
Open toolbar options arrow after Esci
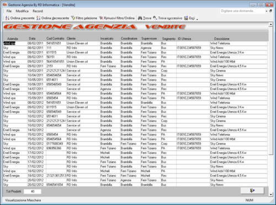point(197,19)
